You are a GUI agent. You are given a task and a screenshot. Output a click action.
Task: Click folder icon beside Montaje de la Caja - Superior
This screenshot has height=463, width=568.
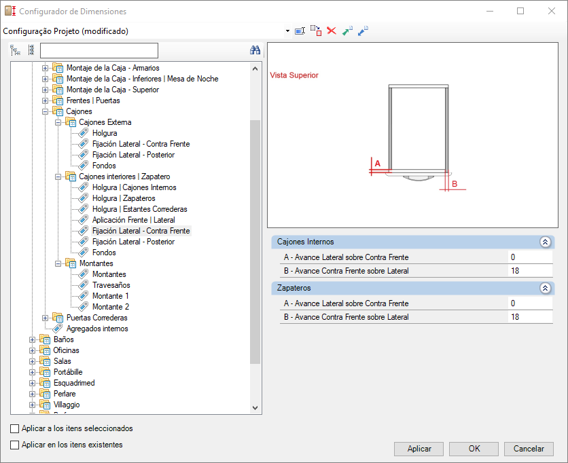point(58,90)
